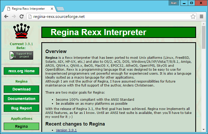Click the vertical scrollbar thumb

click(x=203, y=37)
